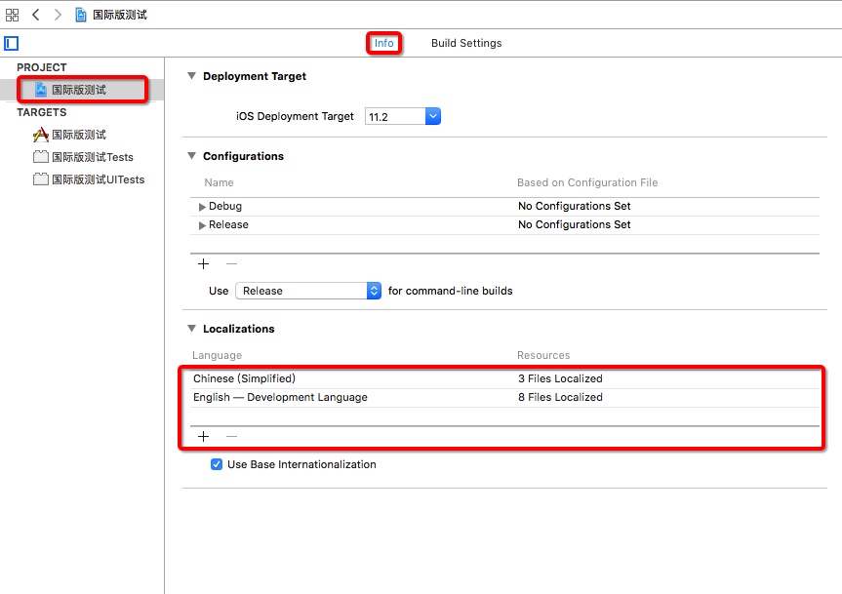Select the 国际版测试Tests target

point(83,157)
